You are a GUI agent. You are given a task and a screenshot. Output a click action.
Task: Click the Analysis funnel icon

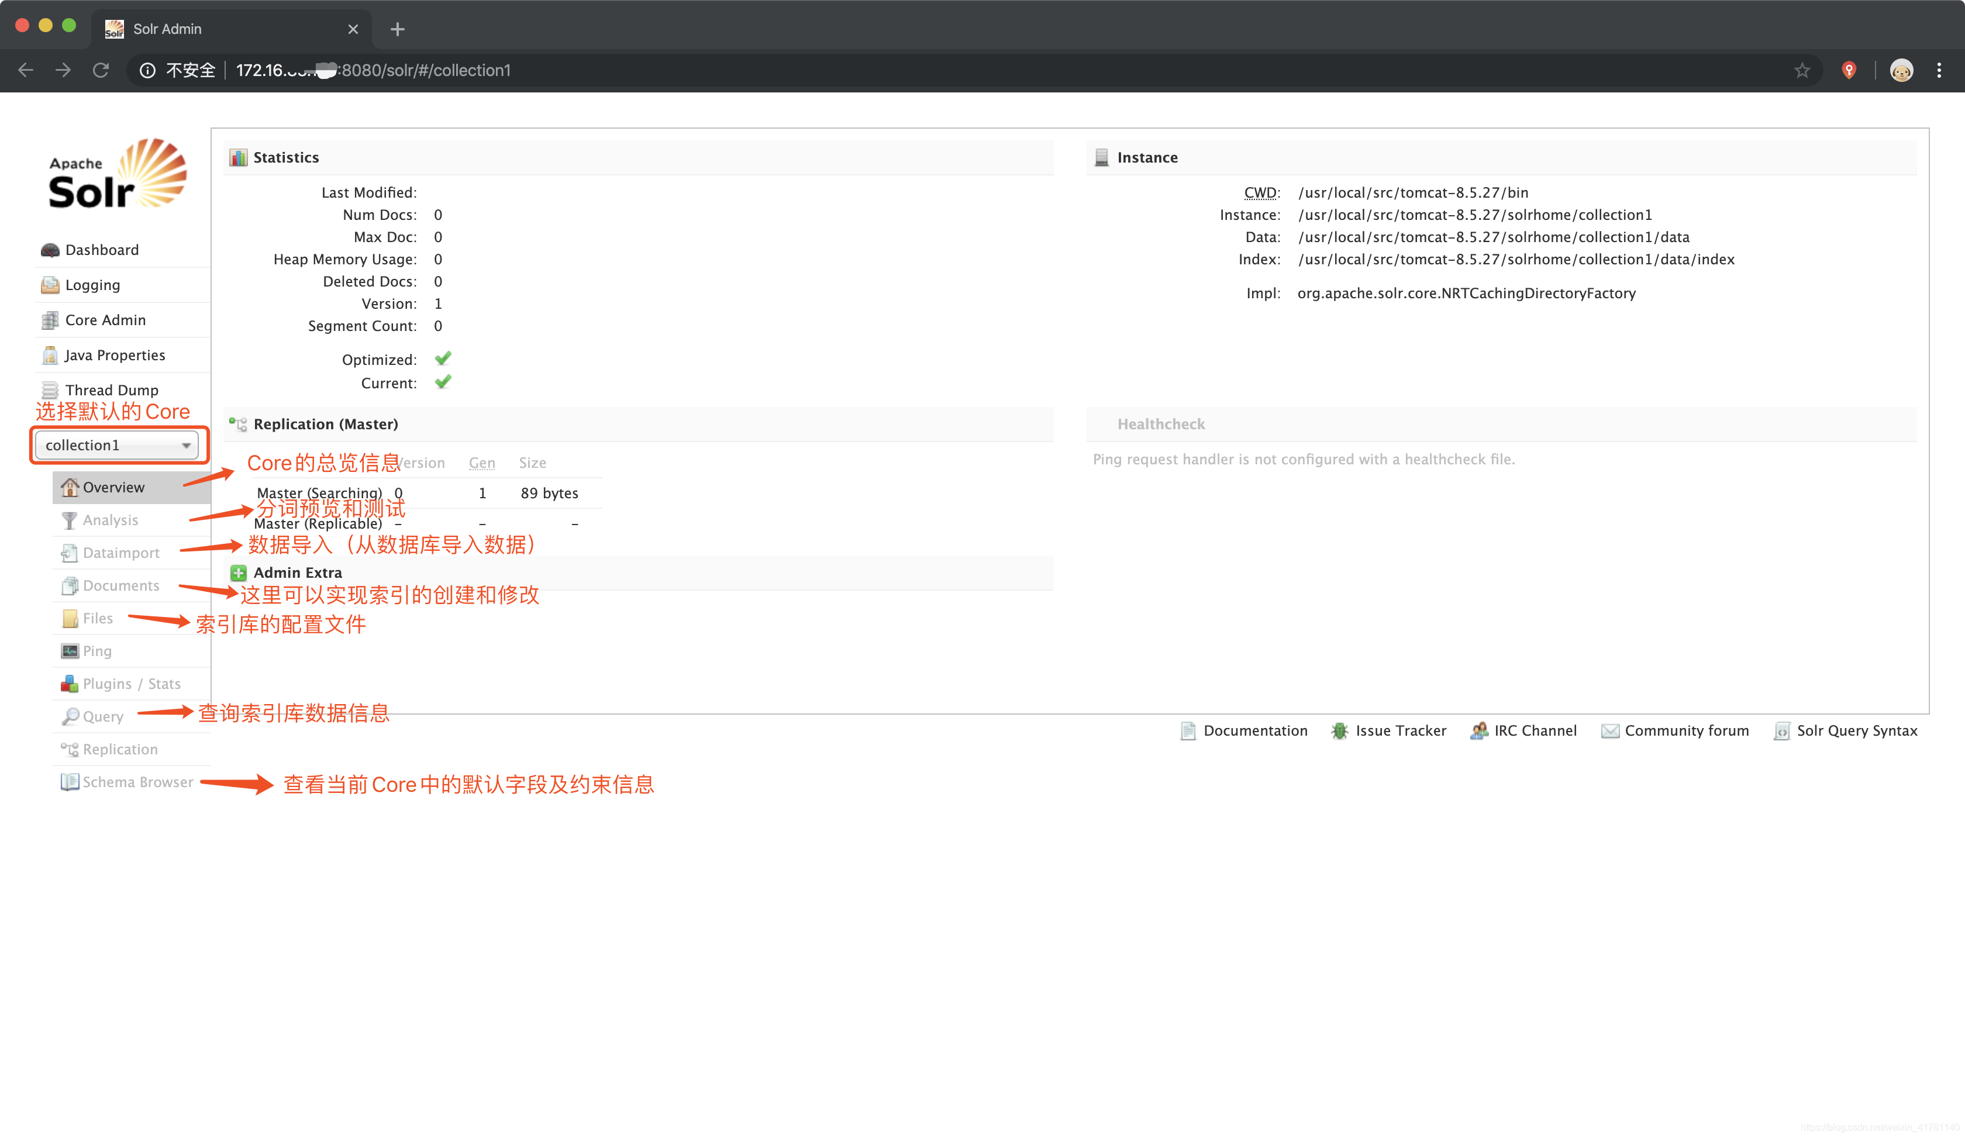[x=70, y=520]
